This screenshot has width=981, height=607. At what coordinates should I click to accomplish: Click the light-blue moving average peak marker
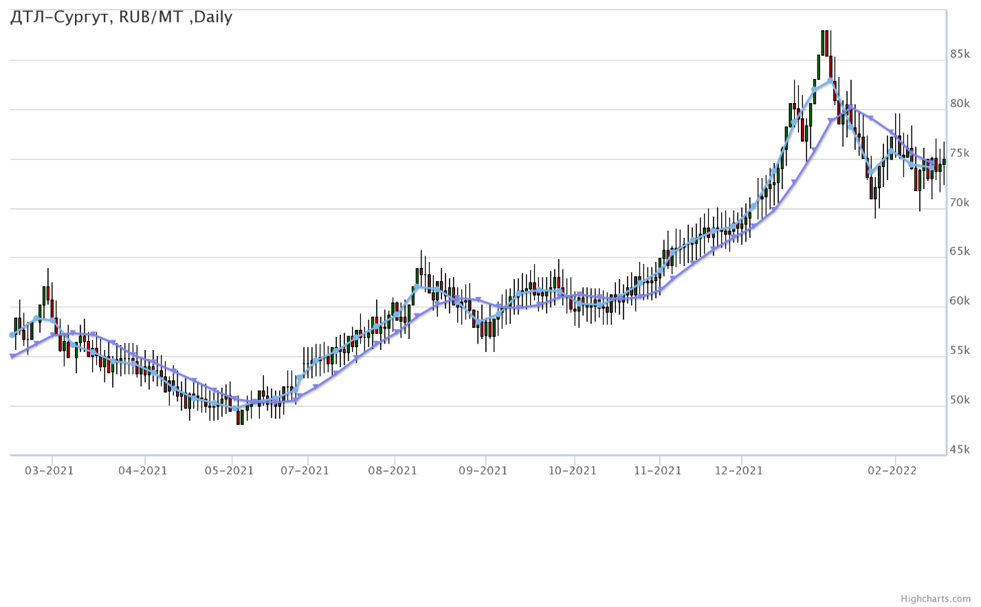(830, 80)
